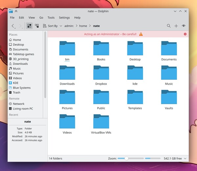Open the Settings menu
This screenshot has width=197, height=171.
pos(64,18)
